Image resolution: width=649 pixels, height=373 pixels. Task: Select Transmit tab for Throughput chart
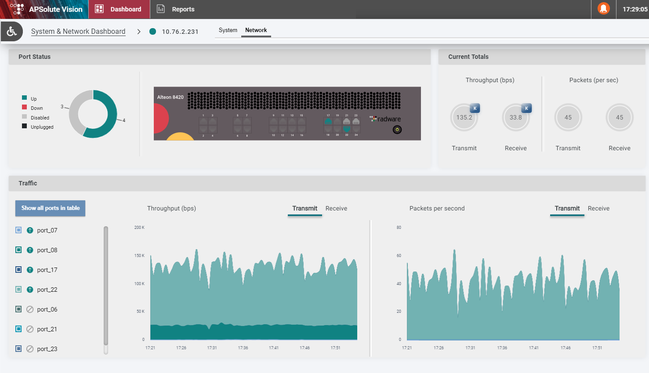tap(305, 208)
